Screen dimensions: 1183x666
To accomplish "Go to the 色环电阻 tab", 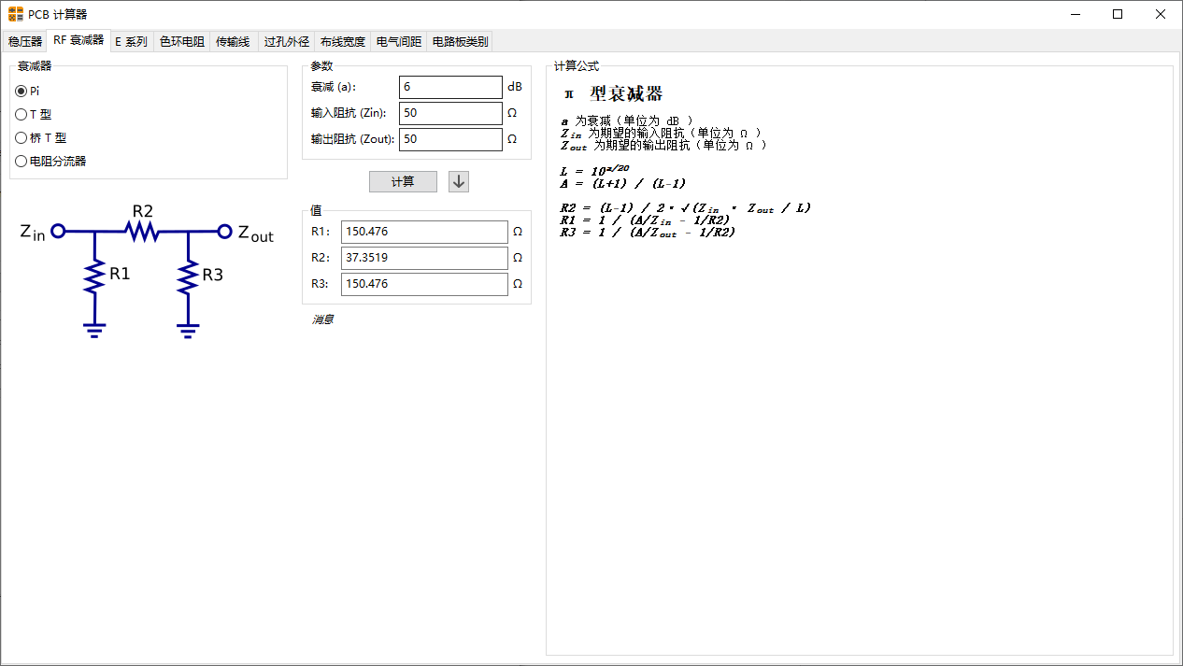I will point(181,41).
